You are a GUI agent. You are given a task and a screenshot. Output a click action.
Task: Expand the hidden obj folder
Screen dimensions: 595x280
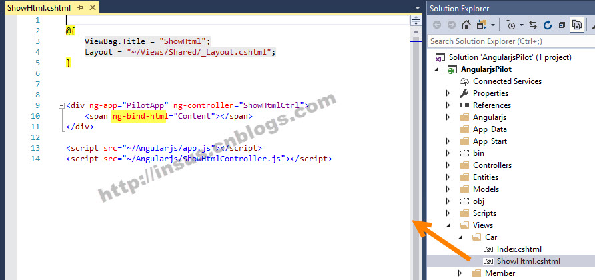click(448, 201)
